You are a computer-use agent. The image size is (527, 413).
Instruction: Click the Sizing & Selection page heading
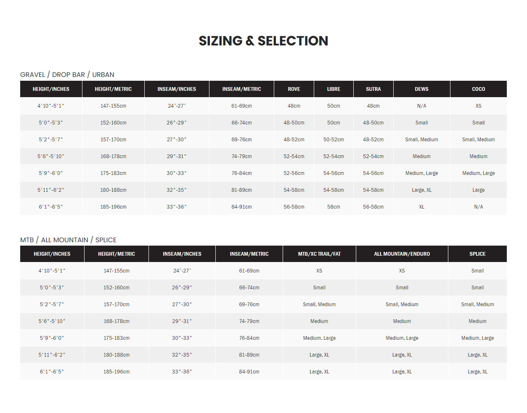pyautogui.click(x=263, y=41)
